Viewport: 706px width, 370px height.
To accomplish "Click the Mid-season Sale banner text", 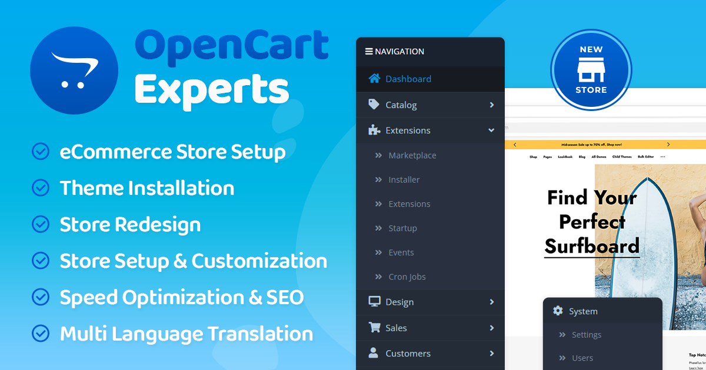I will click(x=592, y=144).
